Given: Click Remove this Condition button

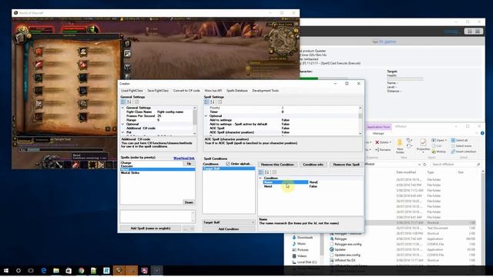Looking at the screenshot, I should [x=277, y=164].
